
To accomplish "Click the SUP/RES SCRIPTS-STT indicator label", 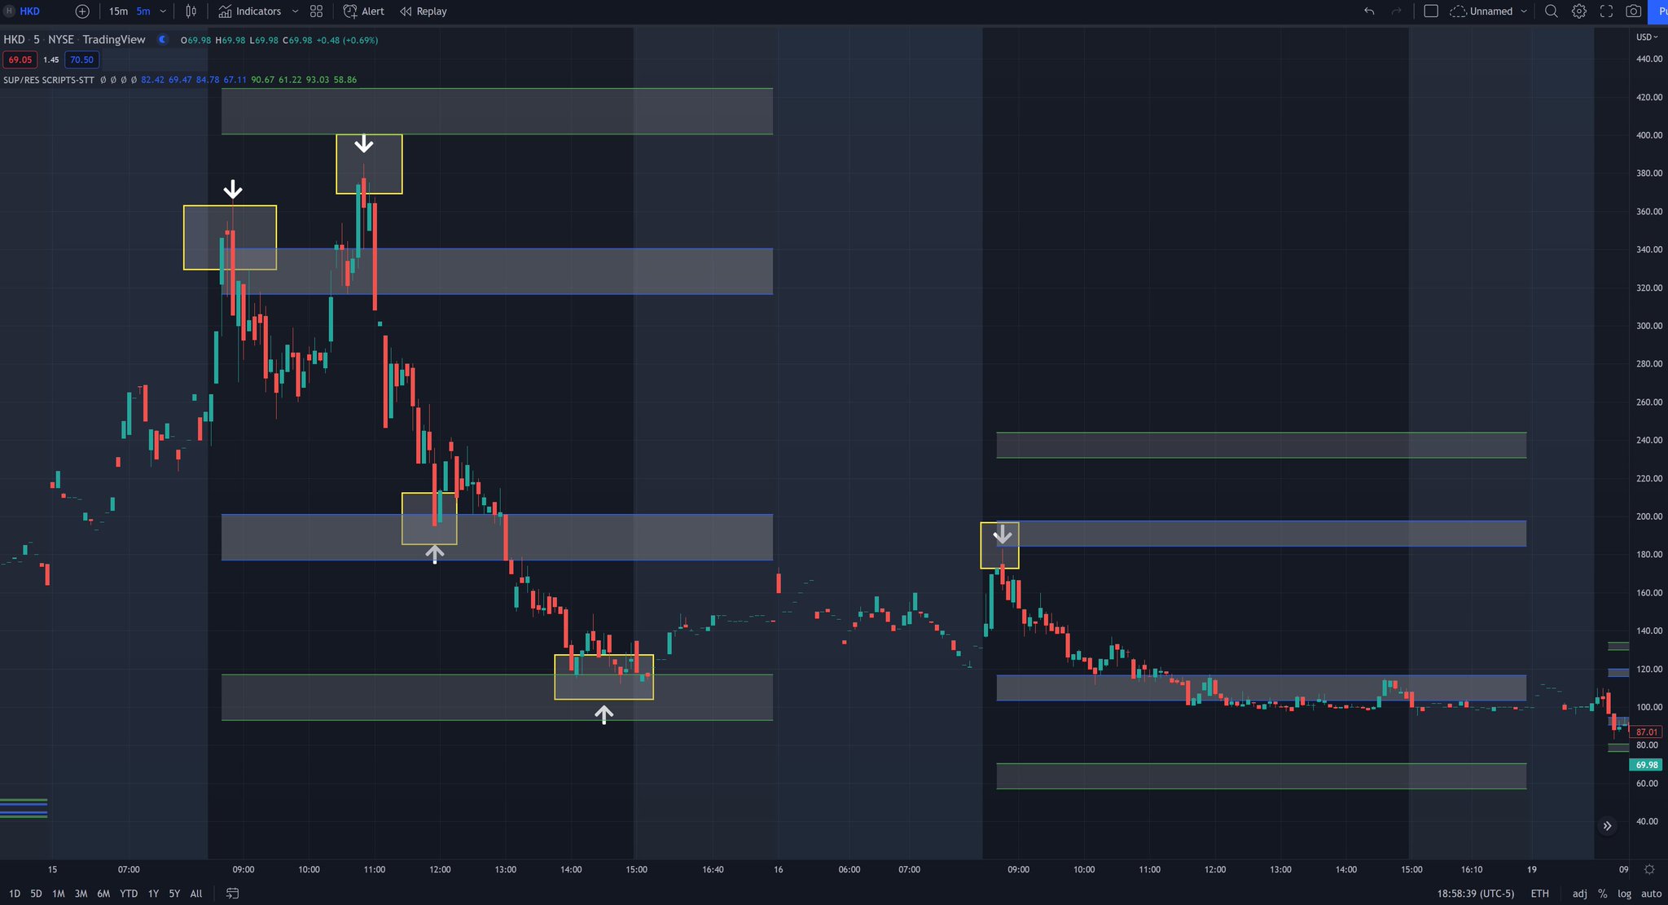I will click(x=49, y=80).
